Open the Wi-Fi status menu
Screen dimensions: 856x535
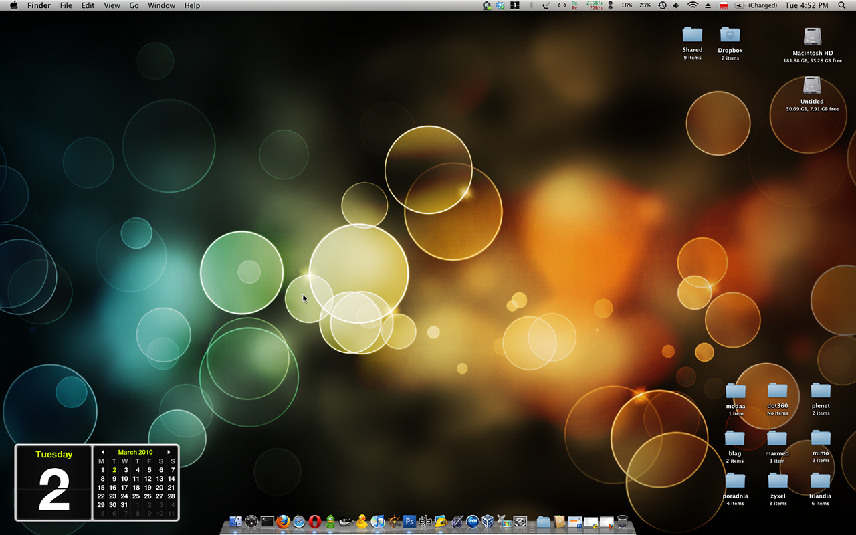pos(692,5)
